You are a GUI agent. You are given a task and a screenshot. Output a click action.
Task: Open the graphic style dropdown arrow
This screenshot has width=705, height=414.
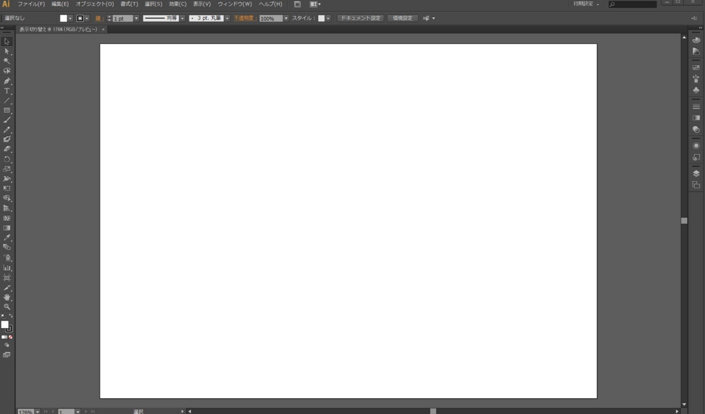coord(328,19)
